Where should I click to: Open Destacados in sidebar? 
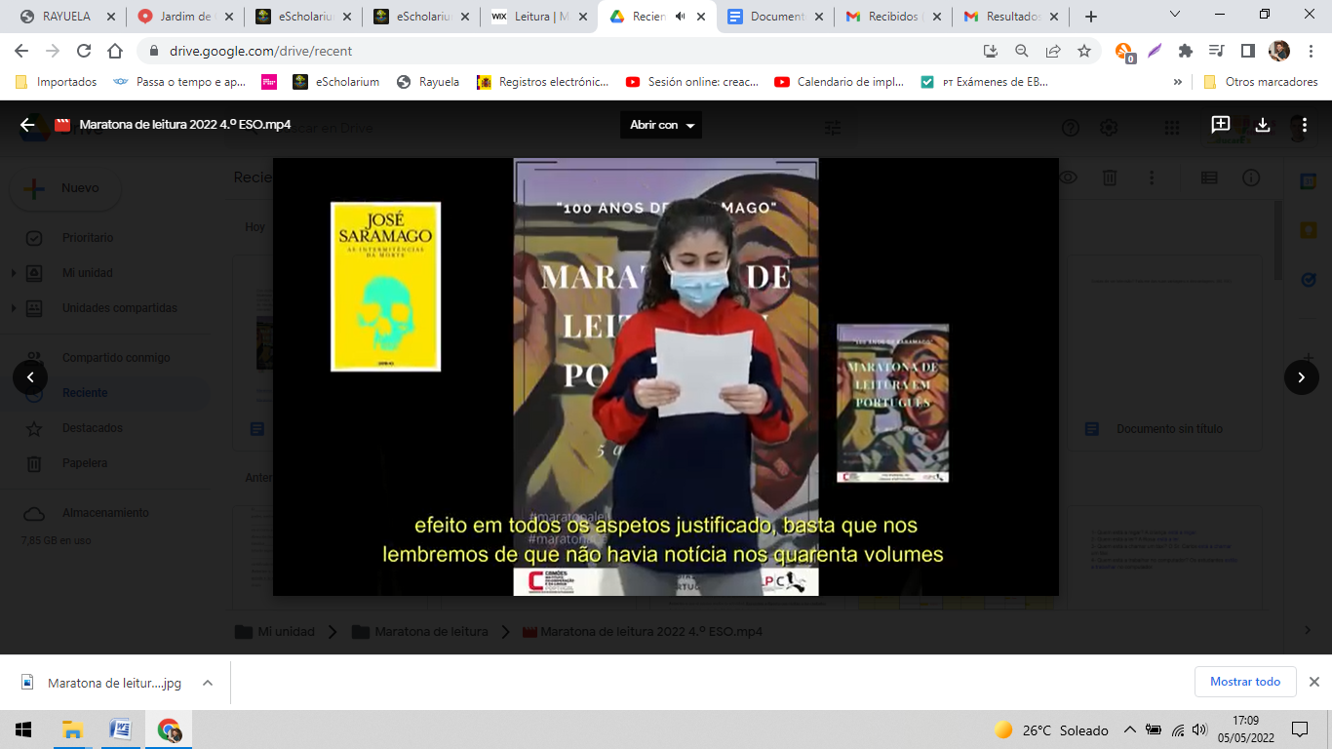pos(93,428)
